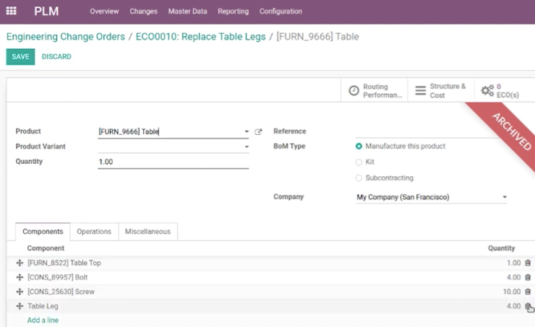Screen dimensions: 535x327
Task: Click the Screw quantity 10.00
Action: (x=512, y=292)
